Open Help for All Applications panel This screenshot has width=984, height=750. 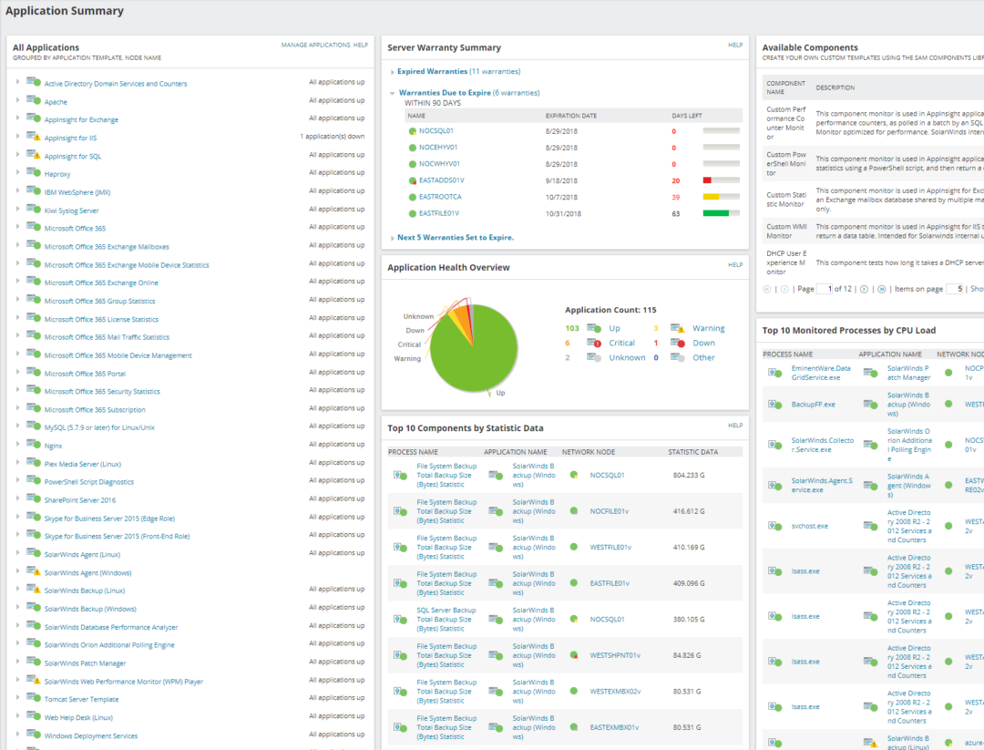click(x=361, y=46)
